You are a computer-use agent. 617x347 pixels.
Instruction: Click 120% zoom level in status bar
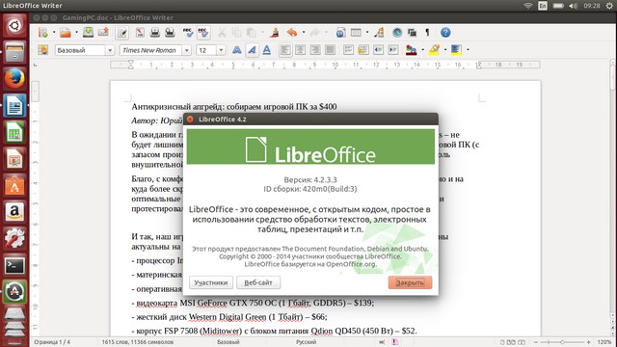click(604, 342)
